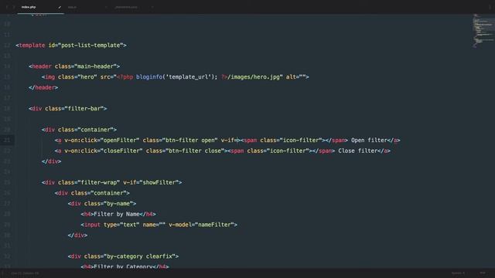Click line number 12 in the gutter
The width and height of the screenshot is (495, 278).
[x=7, y=46]
